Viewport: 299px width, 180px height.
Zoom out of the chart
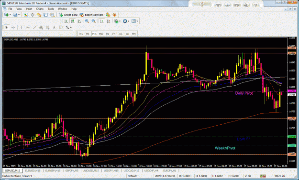pos(93,21)
